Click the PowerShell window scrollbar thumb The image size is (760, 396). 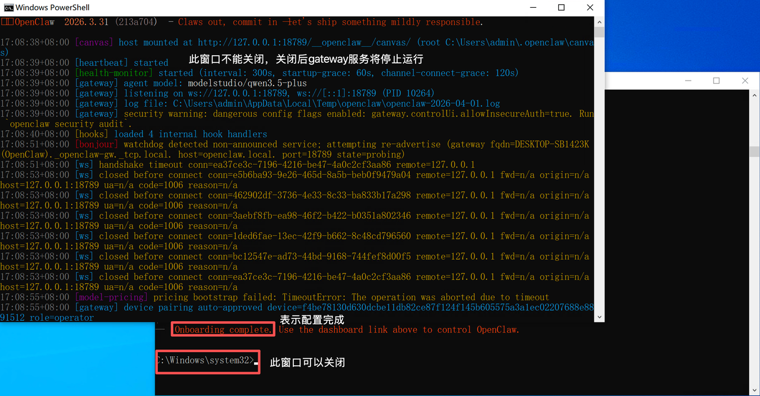tap(599, 32)
